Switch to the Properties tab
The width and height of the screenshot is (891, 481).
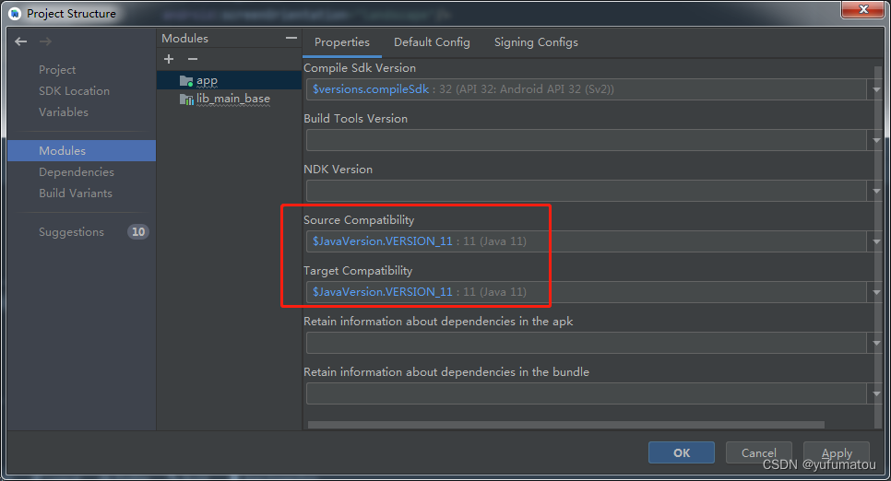coord(342,42)
